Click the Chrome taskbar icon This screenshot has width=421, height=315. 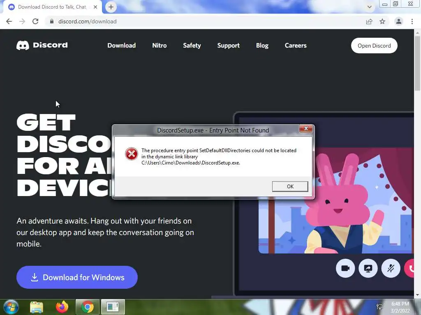87,307
